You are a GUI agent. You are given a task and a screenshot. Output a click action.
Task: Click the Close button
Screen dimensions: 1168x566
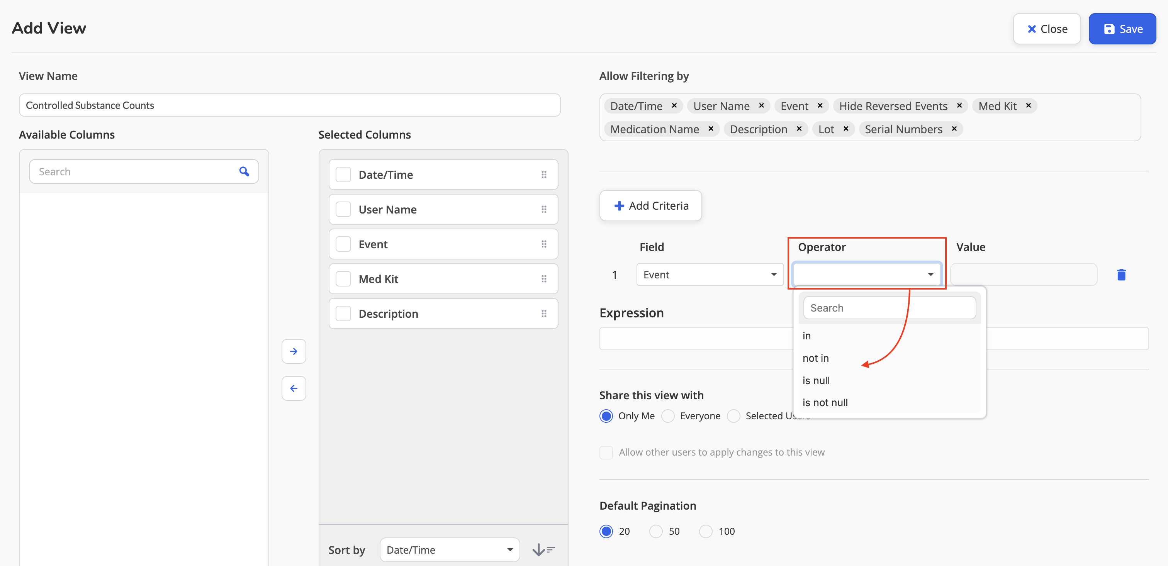pos(1047,29)
